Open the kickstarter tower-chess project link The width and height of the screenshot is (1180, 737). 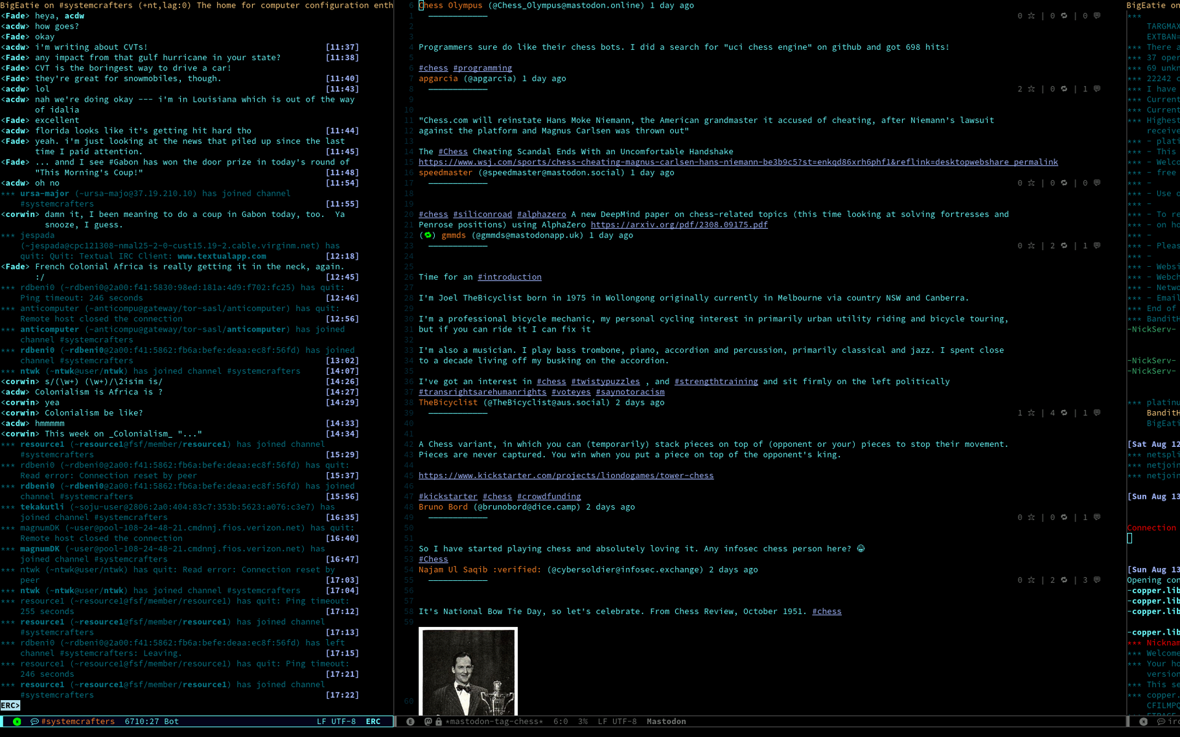(x=566, y=475)
